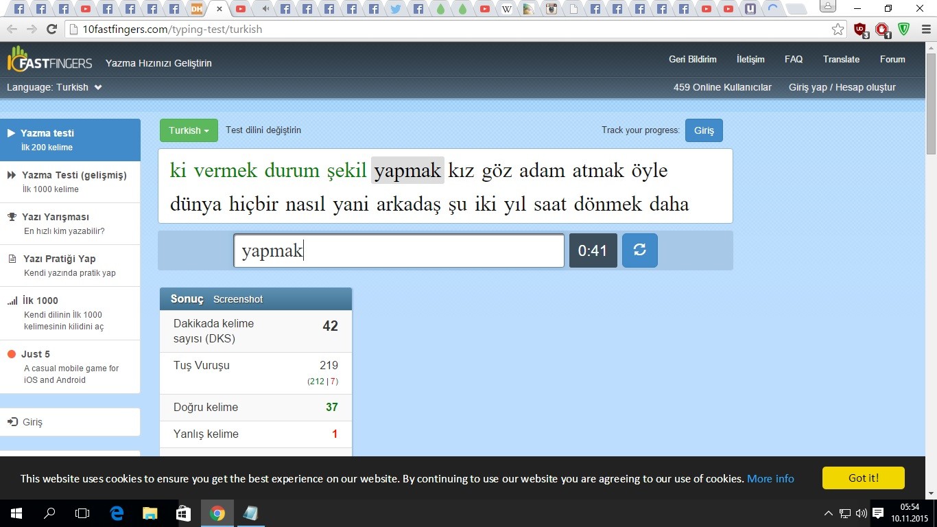The height and width of the screenshot is (527, 937).
Task: Click the network tray icon
Action: click(845, 513)
